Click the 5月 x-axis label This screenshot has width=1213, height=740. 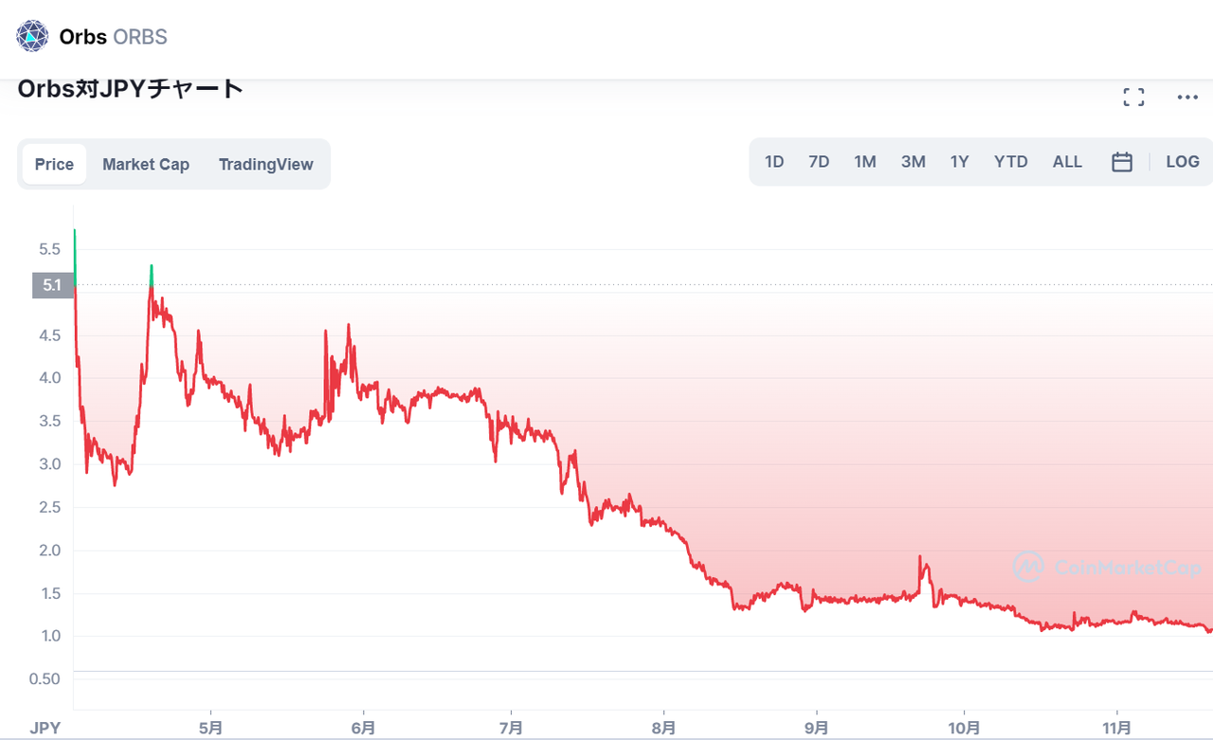[x=210, y=728]
